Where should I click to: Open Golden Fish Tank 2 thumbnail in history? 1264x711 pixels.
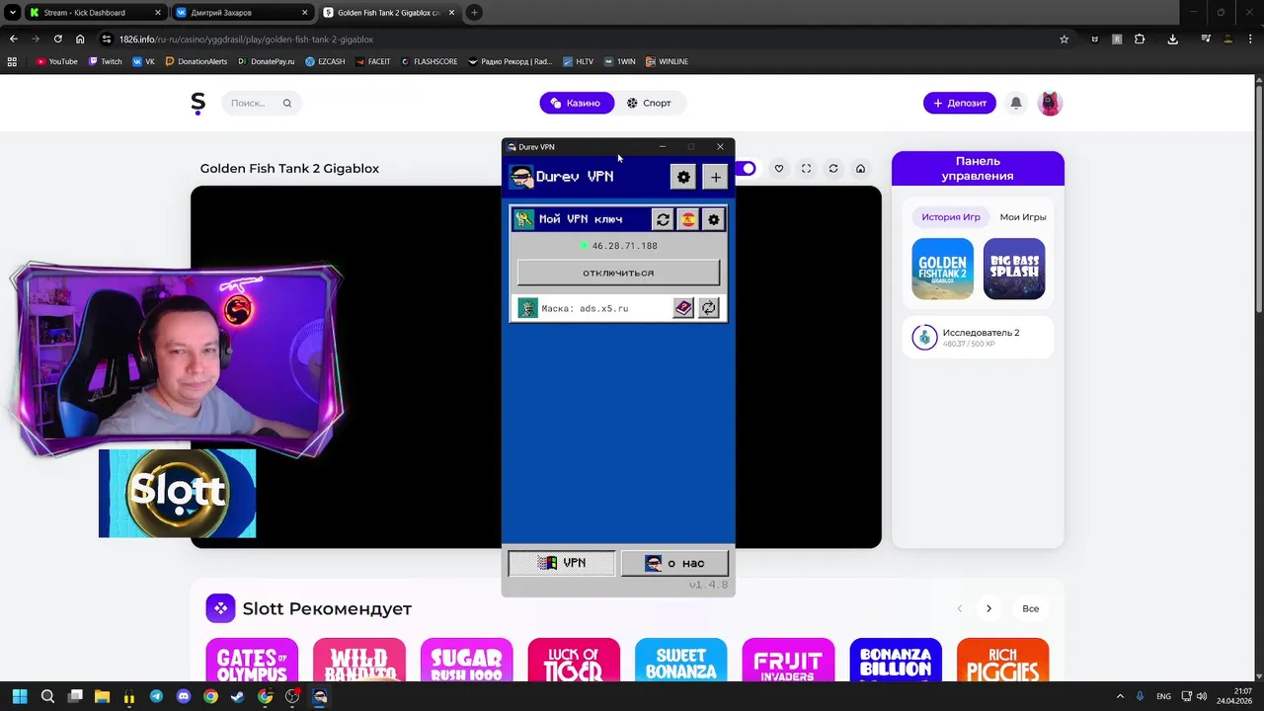coord(942,269)
